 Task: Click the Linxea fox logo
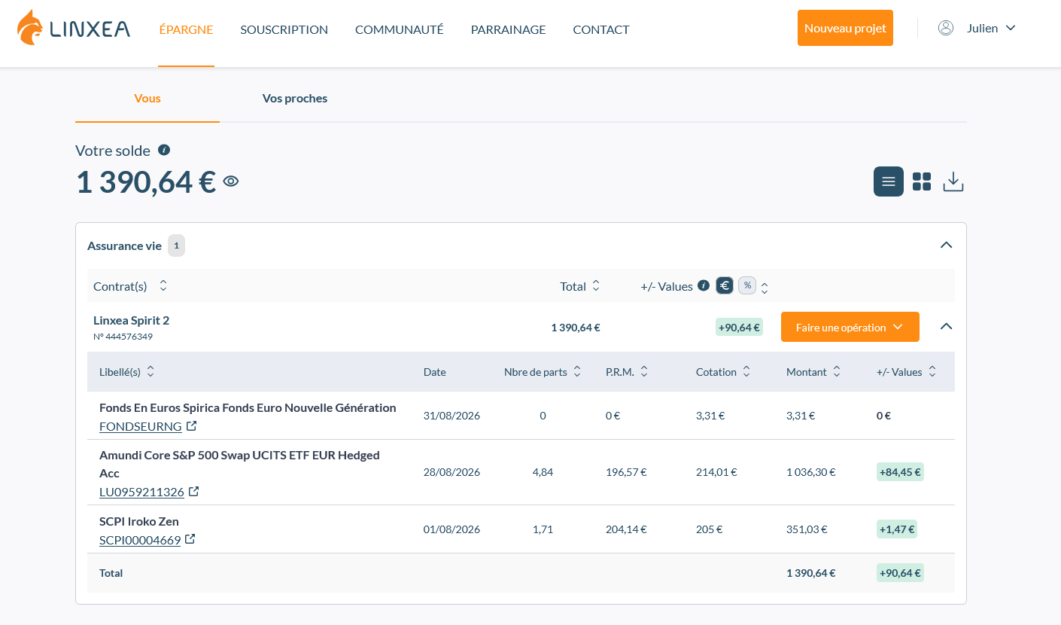pos(74,29)
